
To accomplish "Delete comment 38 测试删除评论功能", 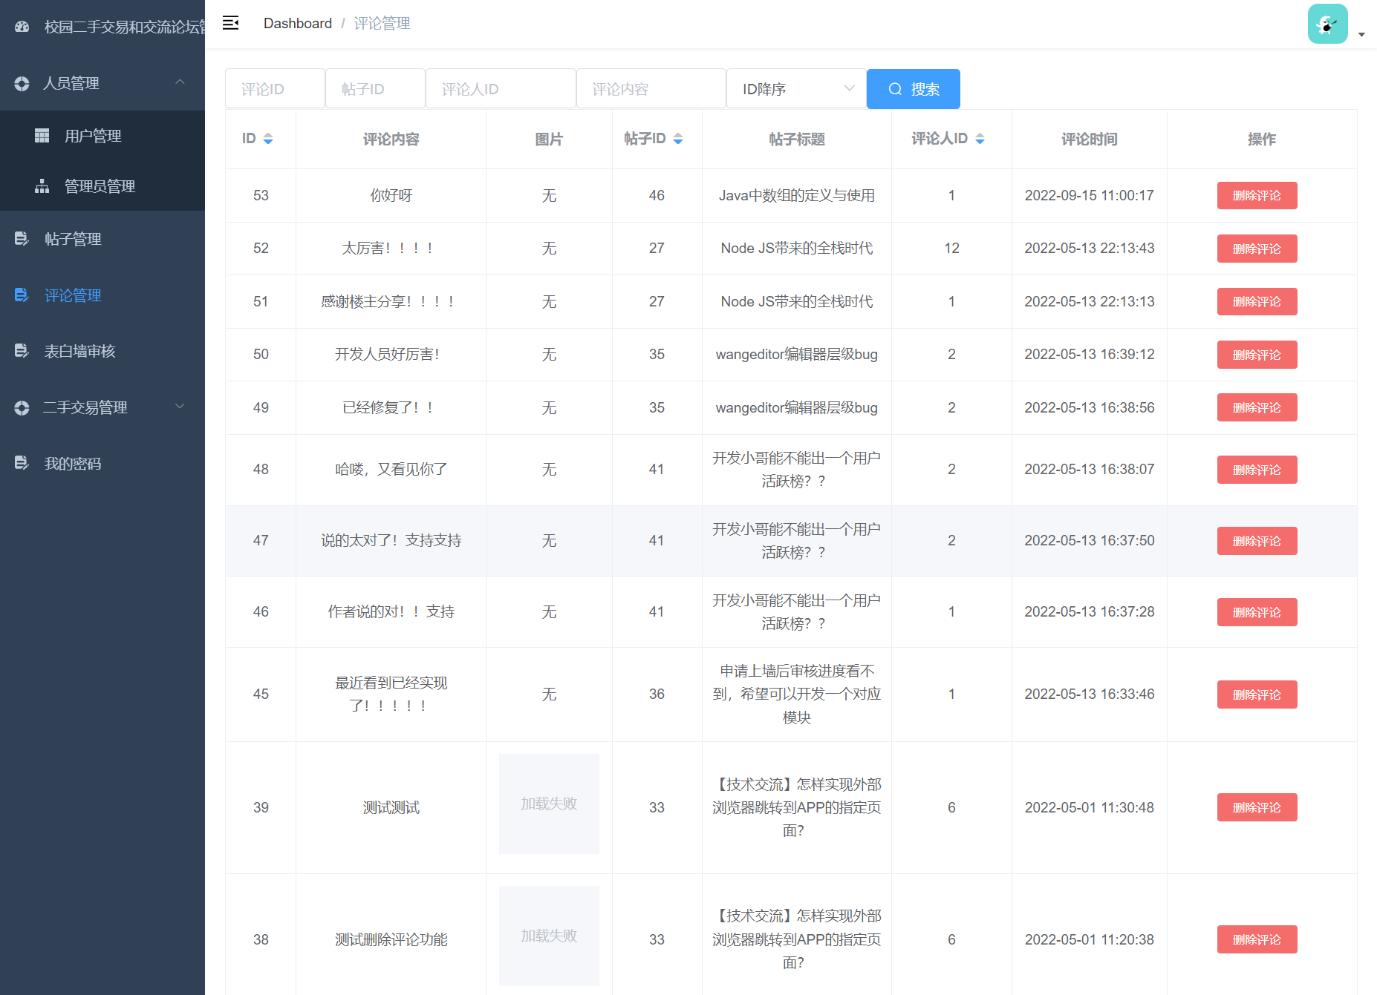I will (1257, 939).
